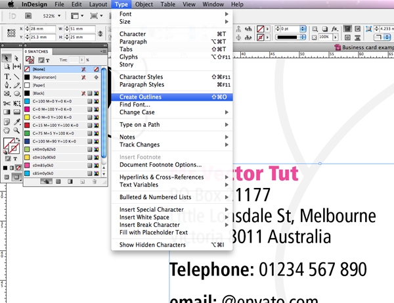Select the Rectangle Frame tool
Image resolution: width=394 pixels, height=303 pixels.
click(7, 94)
